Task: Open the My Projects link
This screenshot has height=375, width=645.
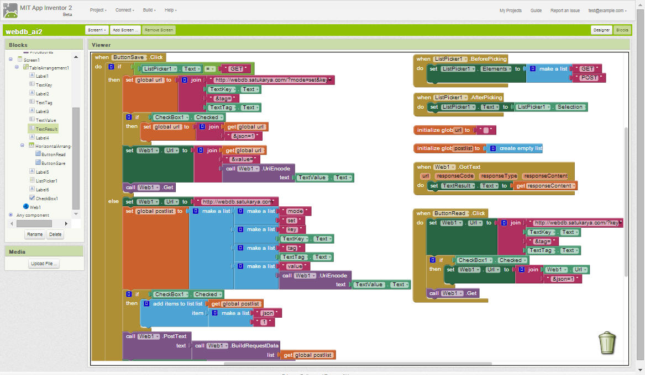Action: coord(511,10)
